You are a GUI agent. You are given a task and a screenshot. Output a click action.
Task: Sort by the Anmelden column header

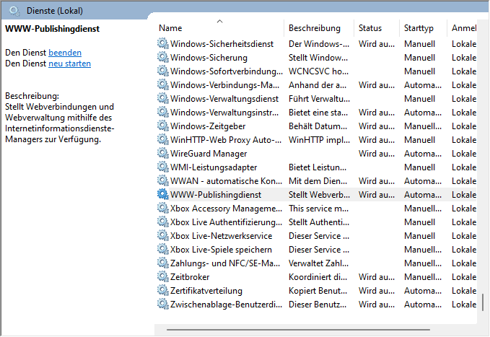(464, 28)
